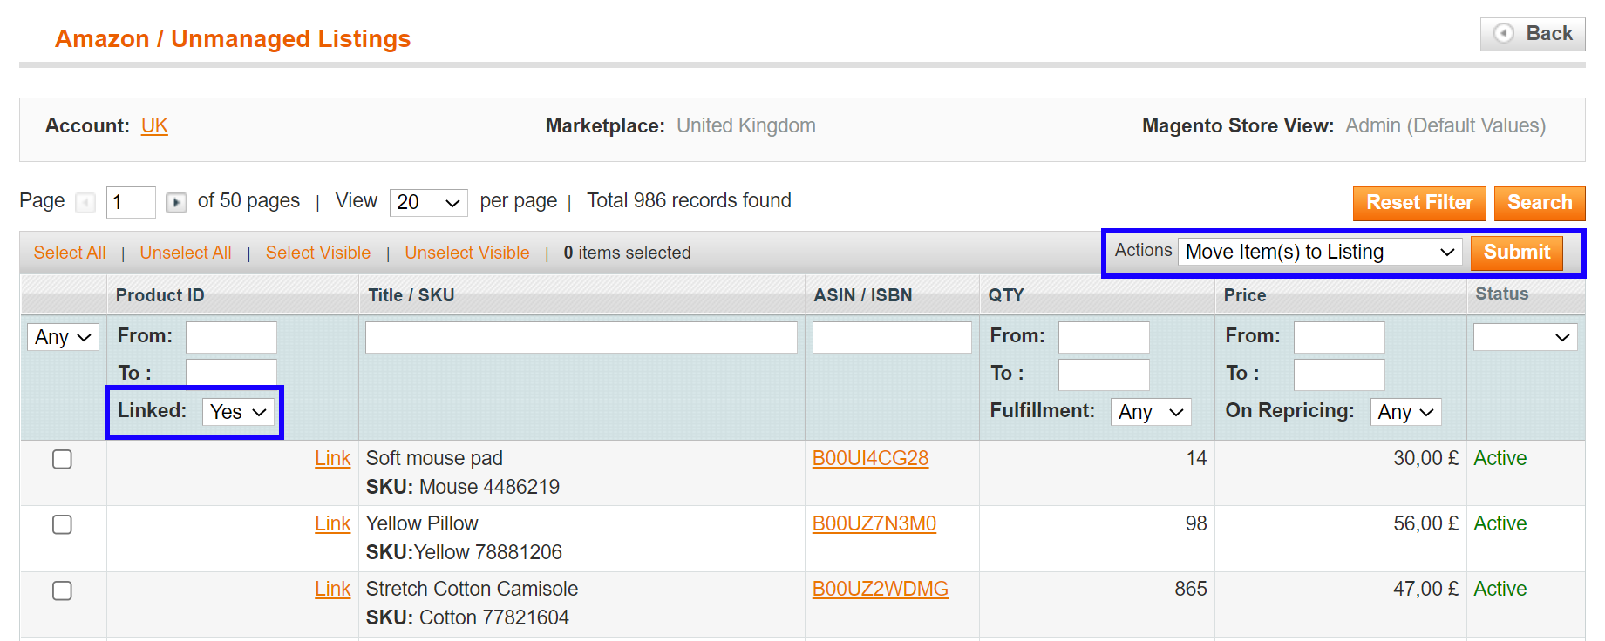Click Total 986 records found text
The width and height of the screenshot is (1605, 641).
click(x=689, y=200)
